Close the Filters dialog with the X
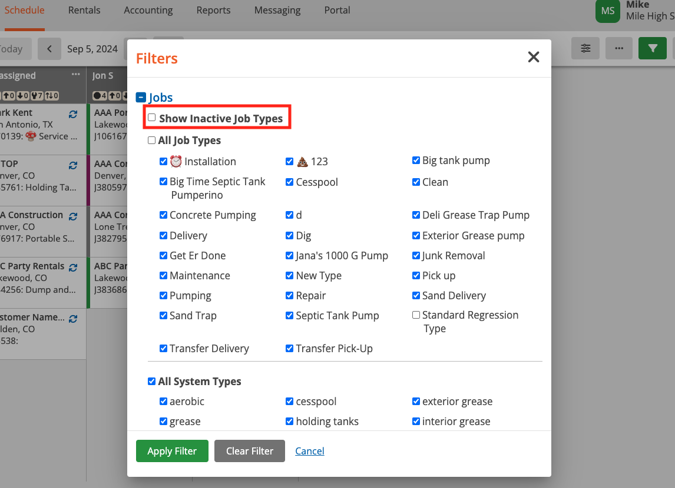This screenshot has width=675, height=488. pyautogui.click(x=534, y=56)
